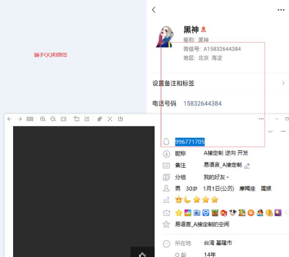Click the QQ penguin icon beside number
The image size is (289, 257).
[x=166, y=141]
